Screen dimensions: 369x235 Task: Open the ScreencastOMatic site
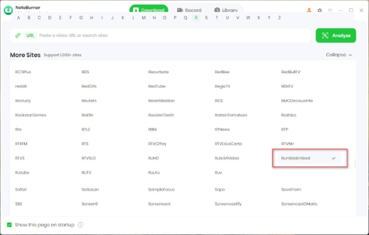click(x=299, y=204)
